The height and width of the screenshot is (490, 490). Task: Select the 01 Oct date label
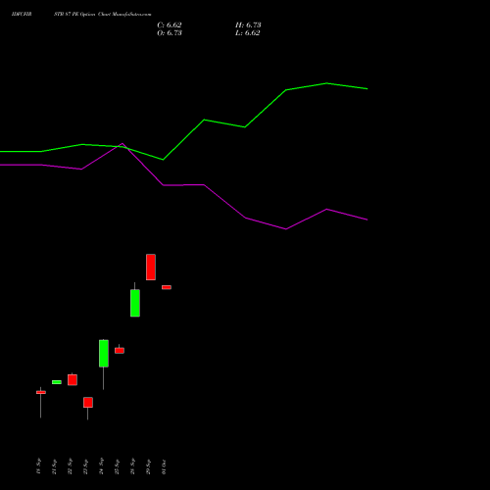coord(164,467)
